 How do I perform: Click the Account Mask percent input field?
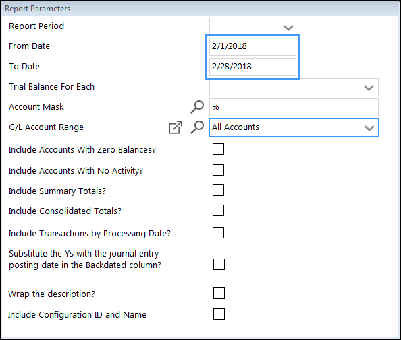(x=294, y=107)
